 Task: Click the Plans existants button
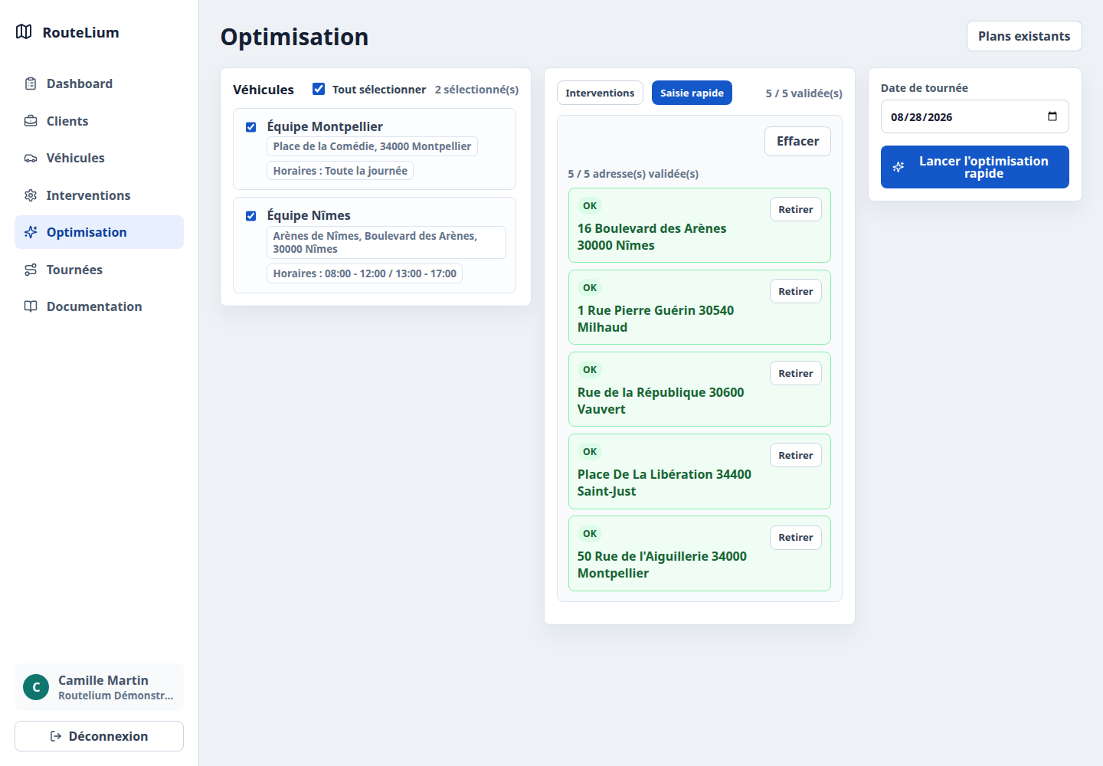click(1024, 36)
